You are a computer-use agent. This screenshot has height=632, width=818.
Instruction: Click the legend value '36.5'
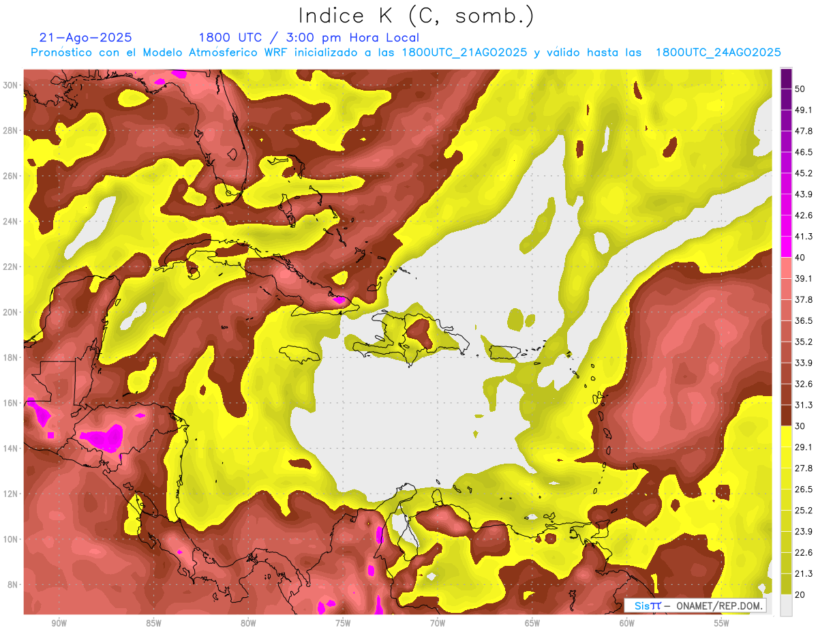click(x=804, y=320)
